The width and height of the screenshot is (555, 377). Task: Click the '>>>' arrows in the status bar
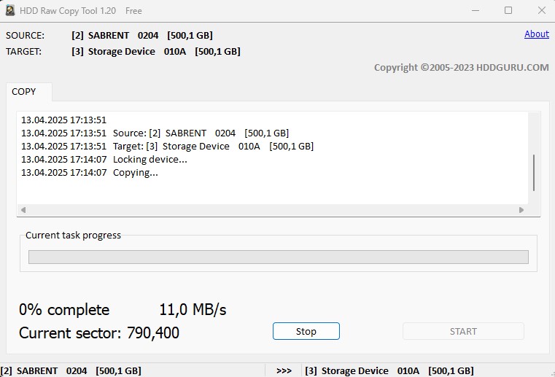point(284,370)
